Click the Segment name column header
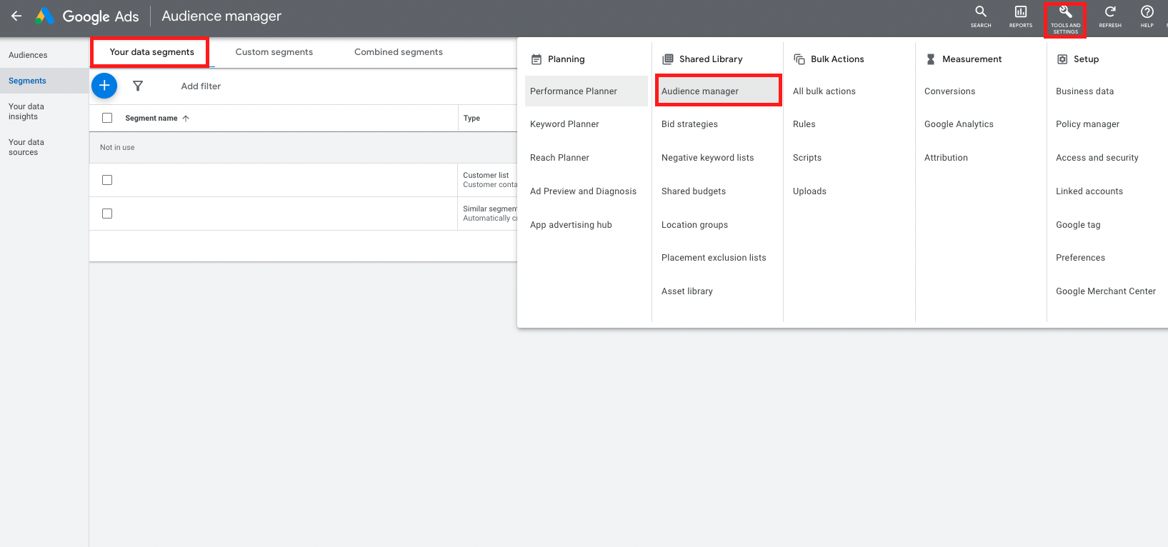 click(151, 119)
